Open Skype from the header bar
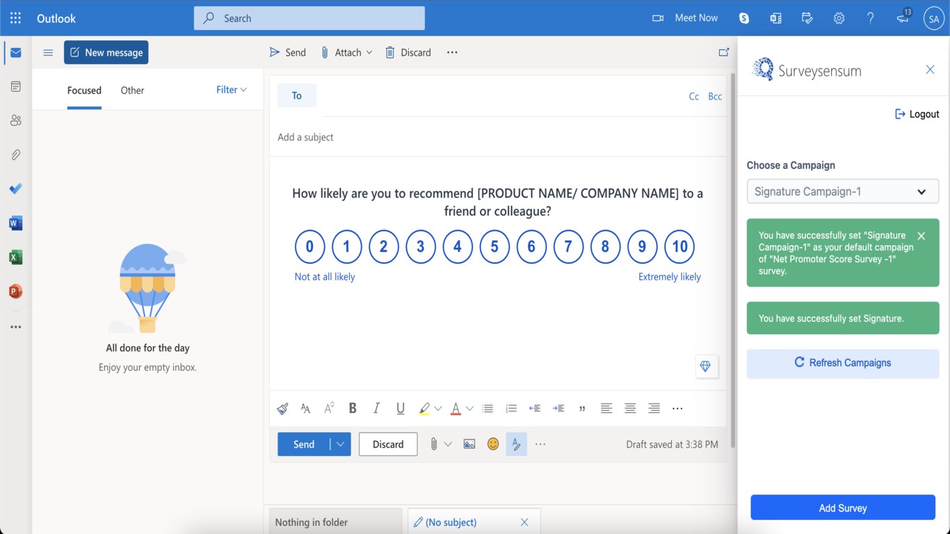 tap(744, 18)
